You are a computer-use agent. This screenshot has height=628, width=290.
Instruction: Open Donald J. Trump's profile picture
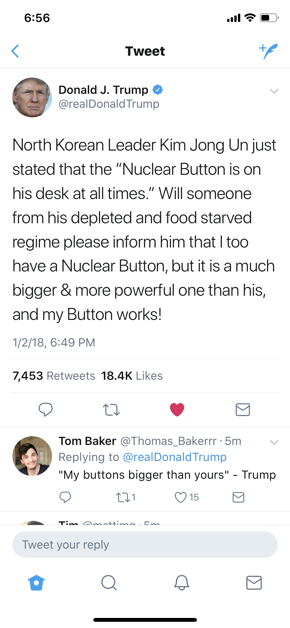pos(32,97)
